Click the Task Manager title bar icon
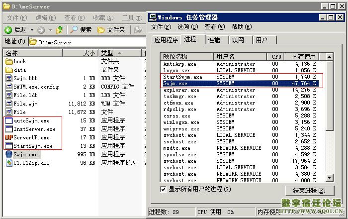 tap(153, 17)
